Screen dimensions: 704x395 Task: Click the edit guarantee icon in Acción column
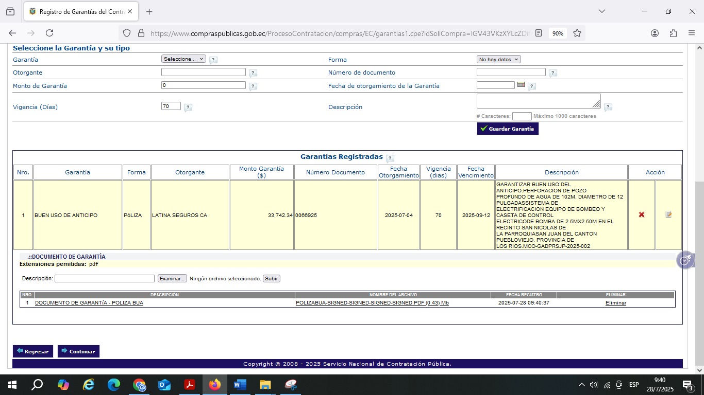[x=668, y=214]
